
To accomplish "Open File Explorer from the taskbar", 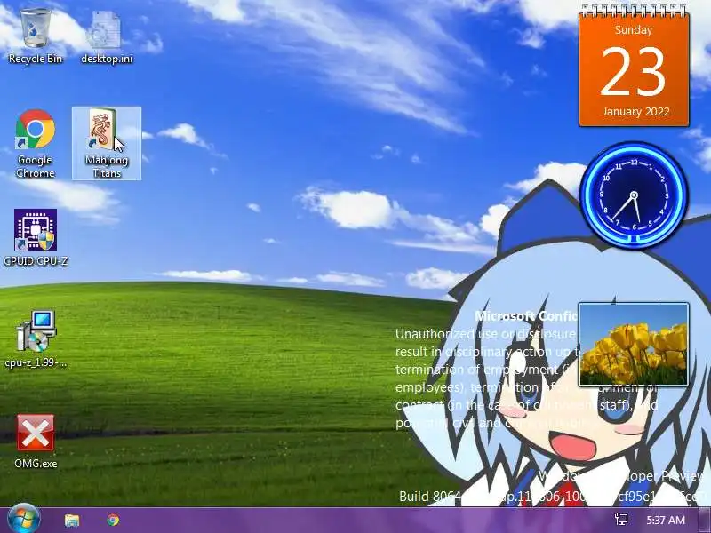I will pos(72,521).
